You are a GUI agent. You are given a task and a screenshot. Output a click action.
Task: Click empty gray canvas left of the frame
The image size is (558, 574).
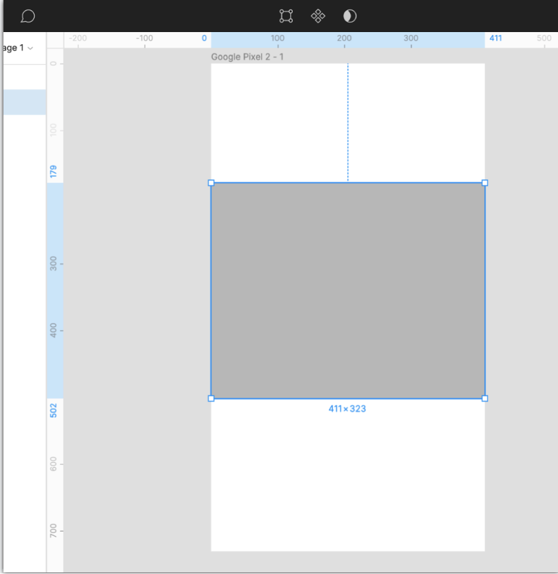click(137, 286)
